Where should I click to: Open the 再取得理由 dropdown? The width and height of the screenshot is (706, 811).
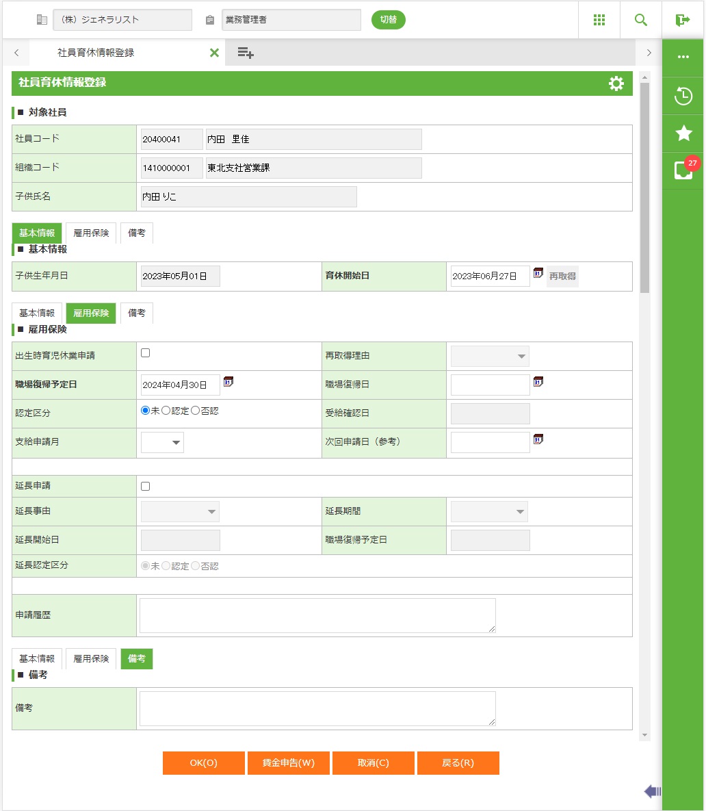[489, 357]
